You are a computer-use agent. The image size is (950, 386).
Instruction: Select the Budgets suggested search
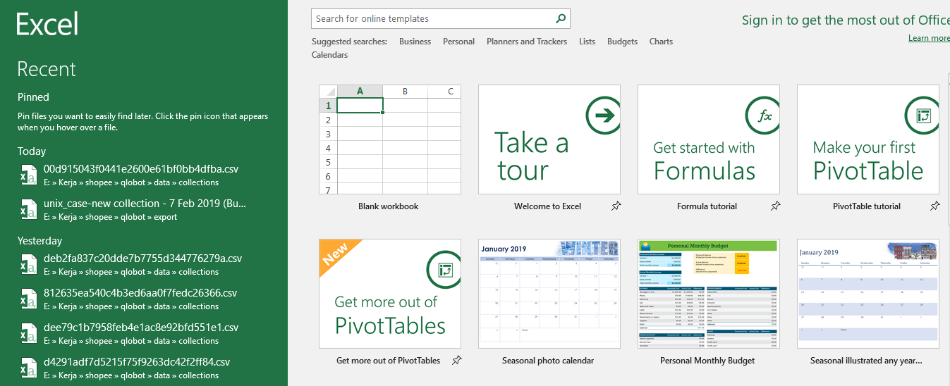pyautogui.click(x=622, y=42)
